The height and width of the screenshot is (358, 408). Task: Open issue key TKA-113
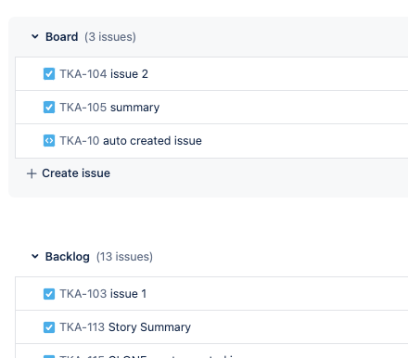point(83,327)
